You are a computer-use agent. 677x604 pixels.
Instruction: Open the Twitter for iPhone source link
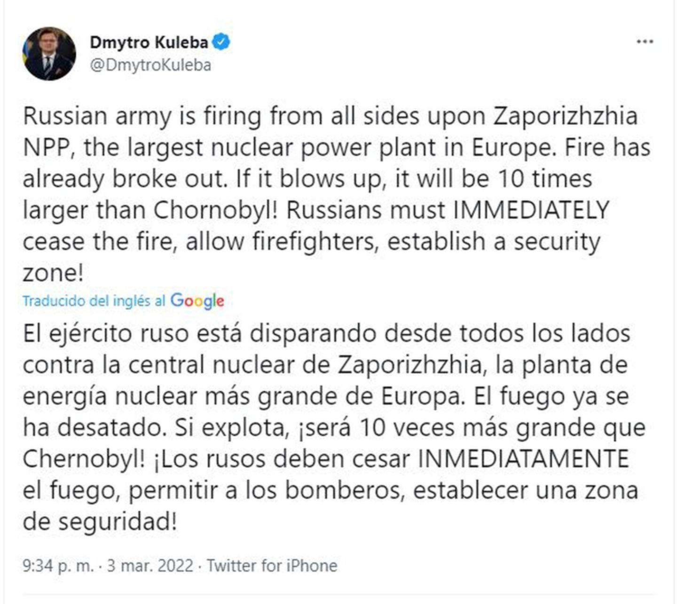(x=272, y=565)
